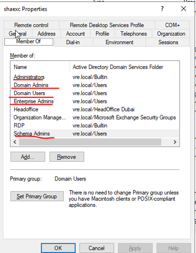Click the Help question mark icon in title bar
The height and width of the screenshot is (253, 196).
click(x=162, y=9)
